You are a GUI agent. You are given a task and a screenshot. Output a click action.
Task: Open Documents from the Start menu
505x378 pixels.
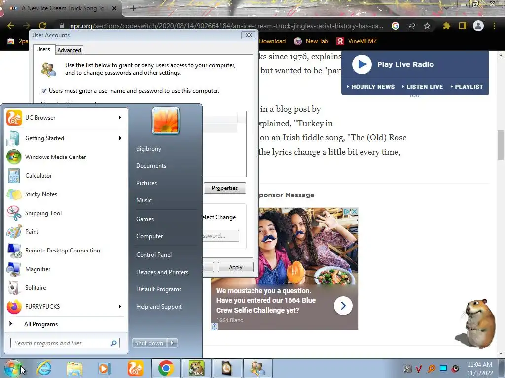[151, 166]
